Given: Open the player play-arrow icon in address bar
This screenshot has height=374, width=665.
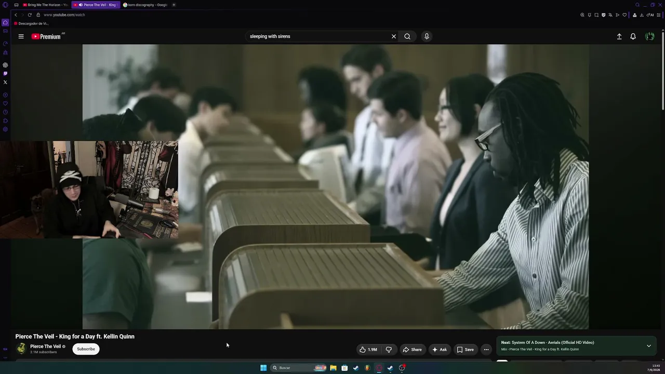Looking at the screenshot, I should 617,15.
